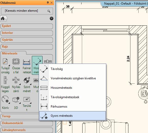The height and width of the screenshot is (133, 148).
Task: Select the Körív arc dimension tool
Action: pyautogui.click(x=5, y=99)
